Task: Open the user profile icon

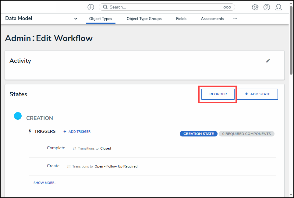Action: 278,7
